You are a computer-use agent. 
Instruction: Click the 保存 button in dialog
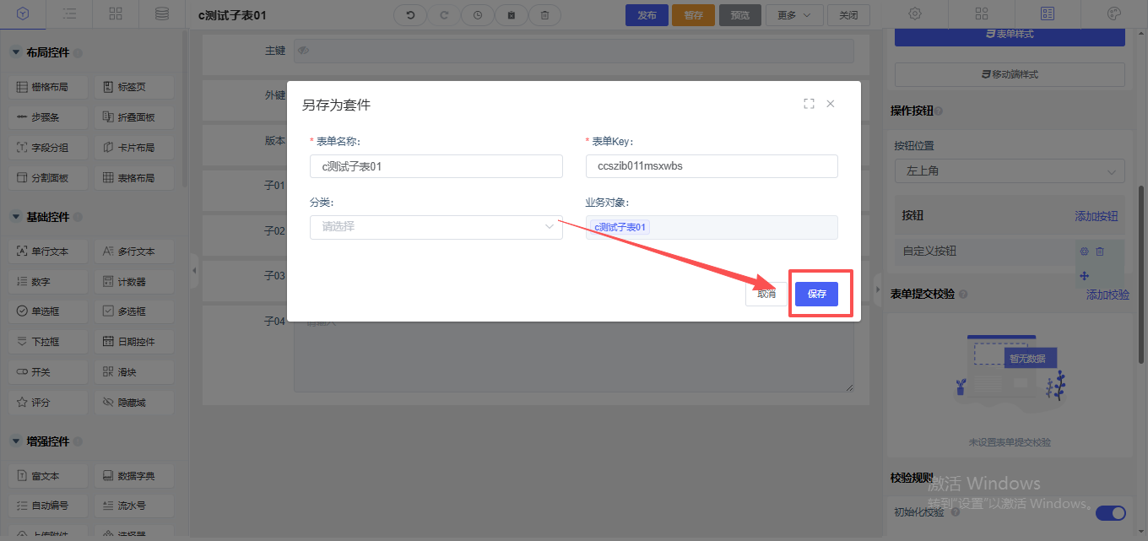coord(816,294)
